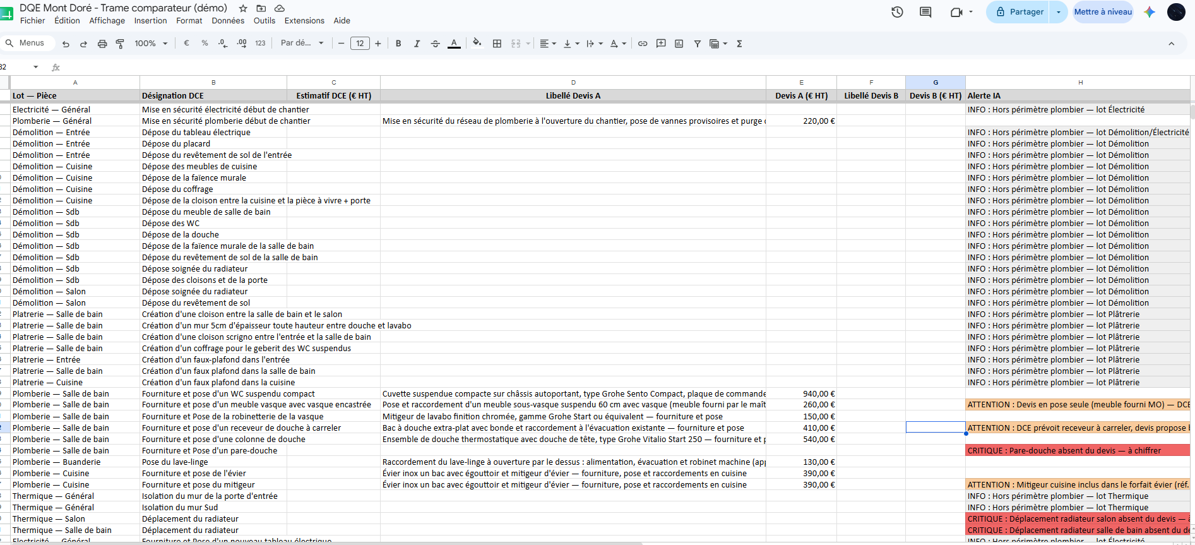This screenshot has width=1195, height=545.
Task: View cloud save status icon
Action: 280,8
